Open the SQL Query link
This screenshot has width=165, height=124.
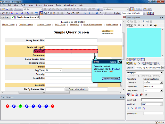point(60,25)
